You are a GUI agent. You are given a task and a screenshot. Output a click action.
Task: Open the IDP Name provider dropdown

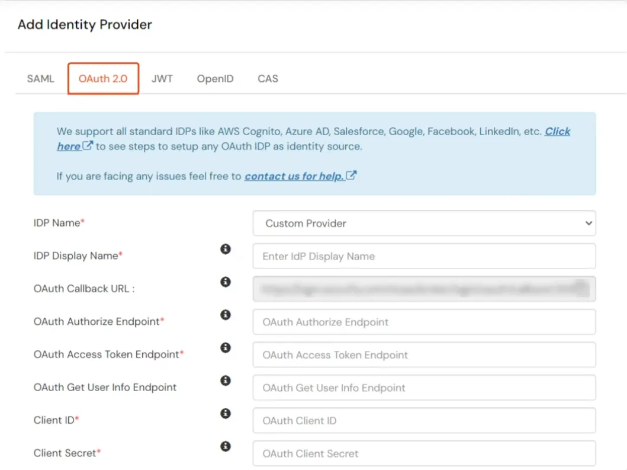tap(424, 223)
